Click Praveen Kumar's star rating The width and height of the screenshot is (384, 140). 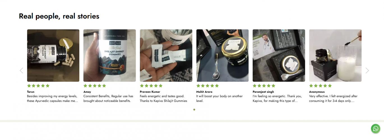coord(151,86)
